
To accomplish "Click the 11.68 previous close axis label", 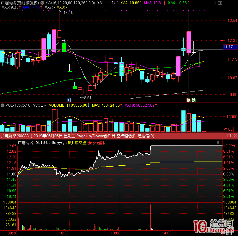I will [11, 174].
